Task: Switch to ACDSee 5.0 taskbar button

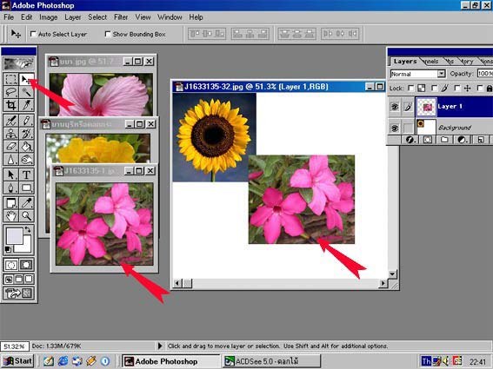Action: (x=271, y=361)
